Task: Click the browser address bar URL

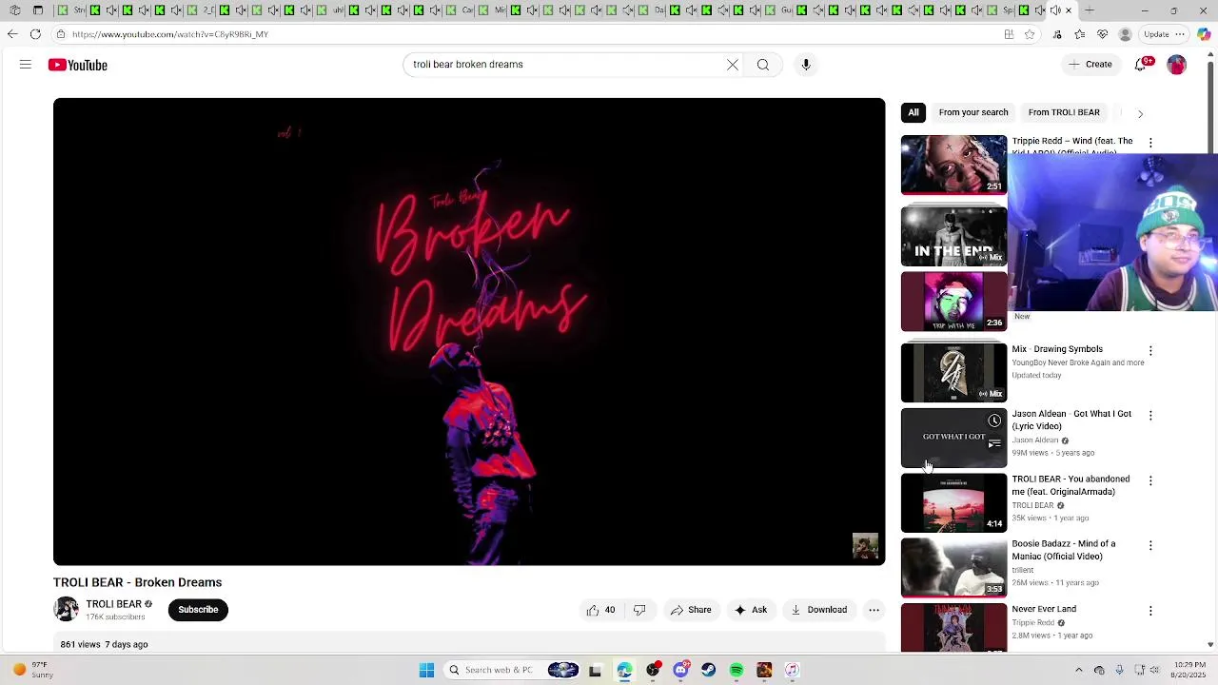Action: [170, 34]
